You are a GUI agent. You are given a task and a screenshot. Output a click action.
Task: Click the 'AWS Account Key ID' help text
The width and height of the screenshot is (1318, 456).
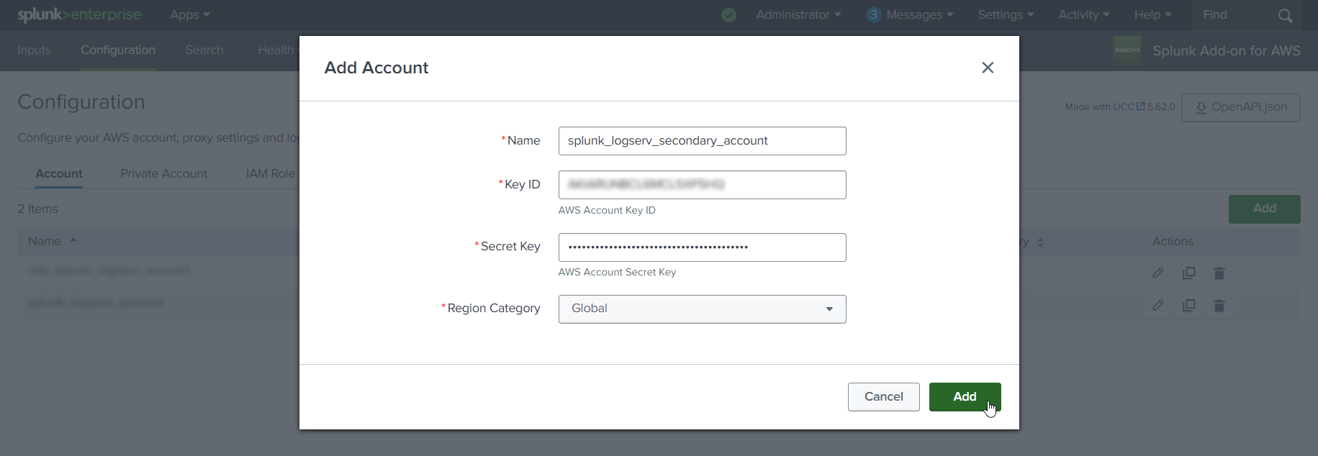[607, 211]
